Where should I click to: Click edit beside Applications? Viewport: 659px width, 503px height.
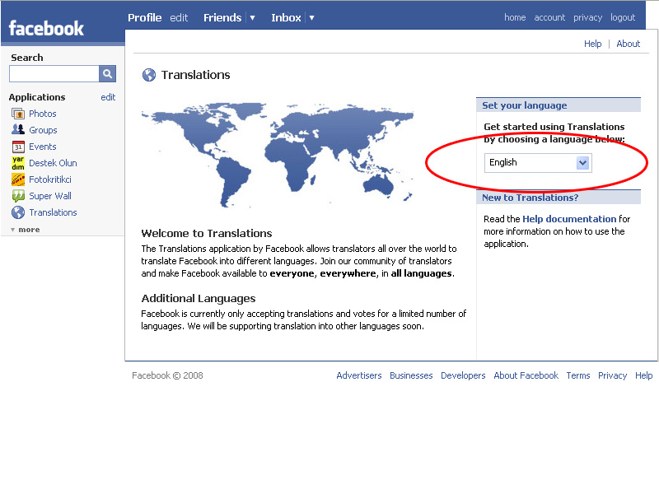click(x=108, y=97)
